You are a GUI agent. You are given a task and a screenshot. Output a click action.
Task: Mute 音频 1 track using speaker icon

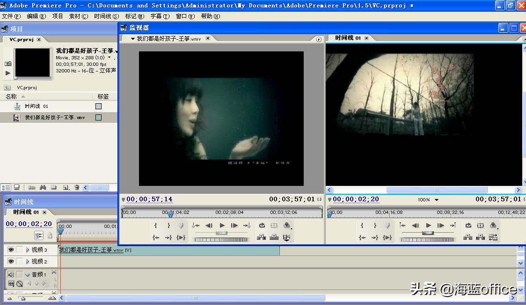click(11, 275)
